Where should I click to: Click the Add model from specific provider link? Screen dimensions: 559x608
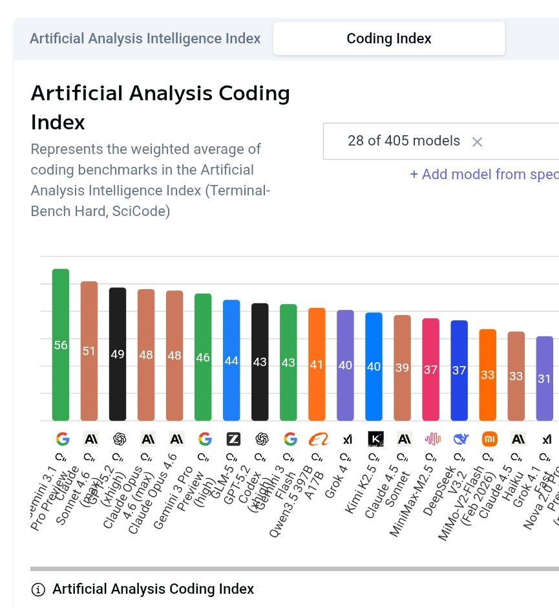point(484,174)
